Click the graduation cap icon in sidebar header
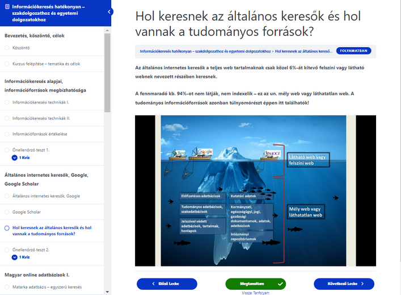 (x=6, y=6)
